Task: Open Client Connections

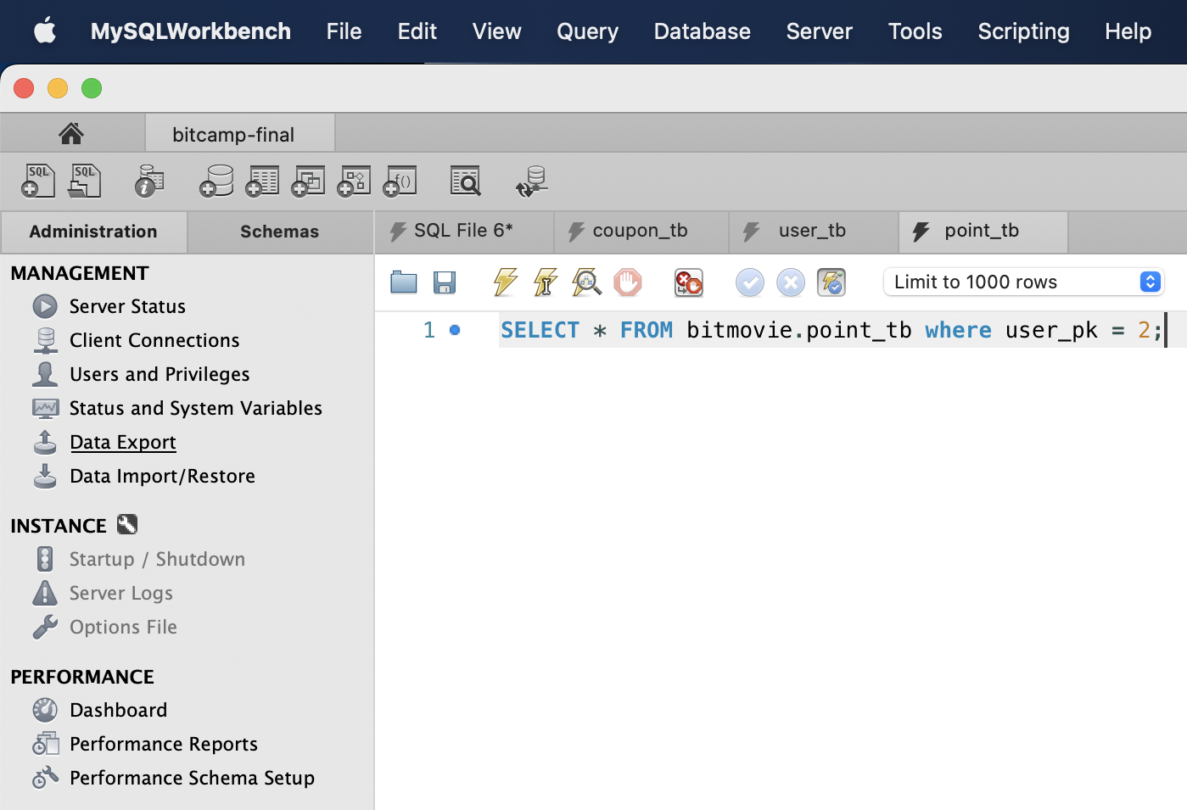Action: pyautogui.click(x=154, y=340)
